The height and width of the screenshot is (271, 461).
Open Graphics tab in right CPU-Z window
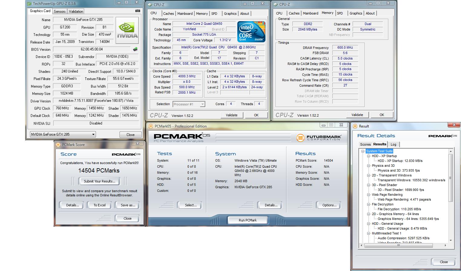[x=356, y=13]
